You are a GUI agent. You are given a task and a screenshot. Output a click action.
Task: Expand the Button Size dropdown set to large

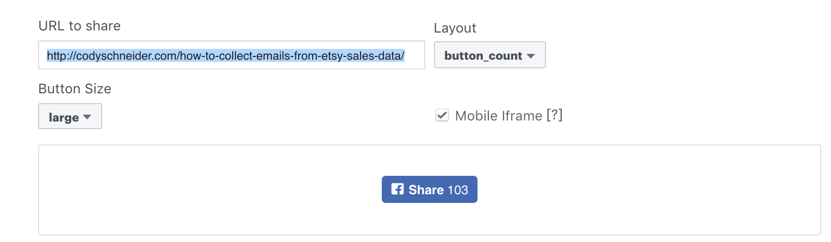point(70,116)
